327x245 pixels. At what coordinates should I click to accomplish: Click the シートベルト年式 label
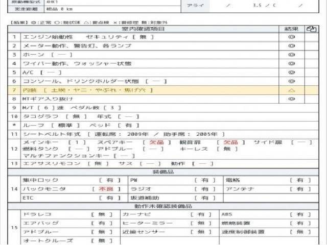[52, 134]
